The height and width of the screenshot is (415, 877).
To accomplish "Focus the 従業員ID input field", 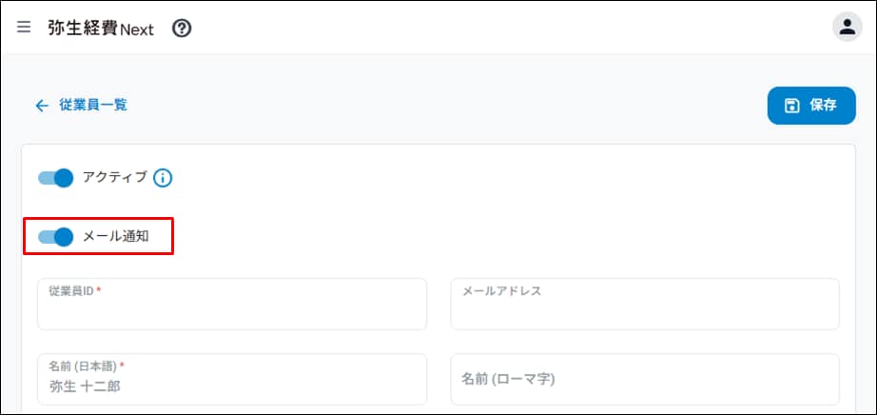I will coord(231,310).
